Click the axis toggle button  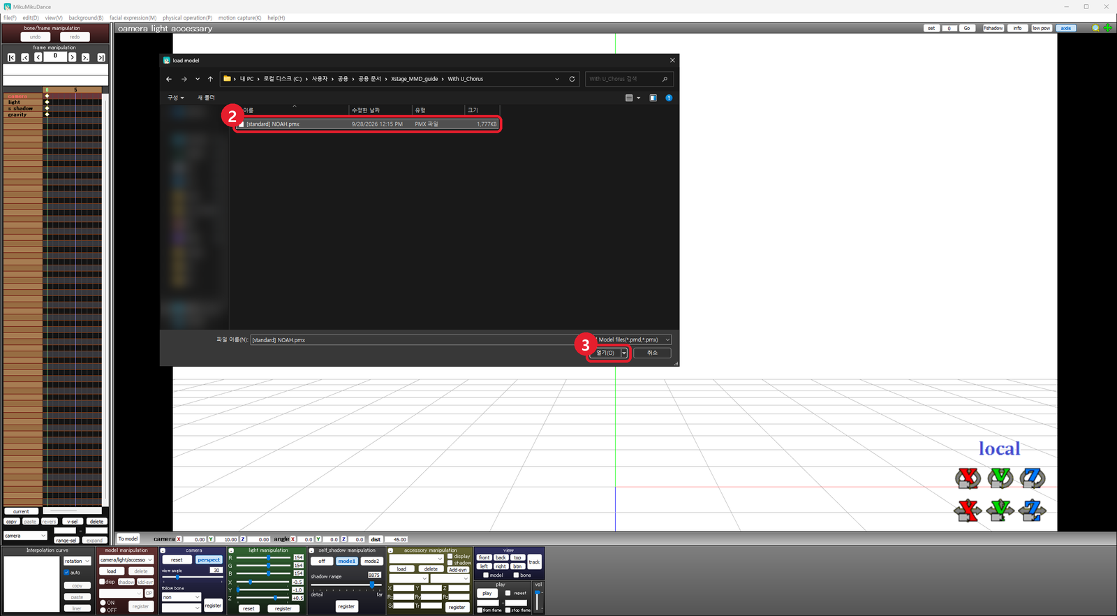(1066, 28)
